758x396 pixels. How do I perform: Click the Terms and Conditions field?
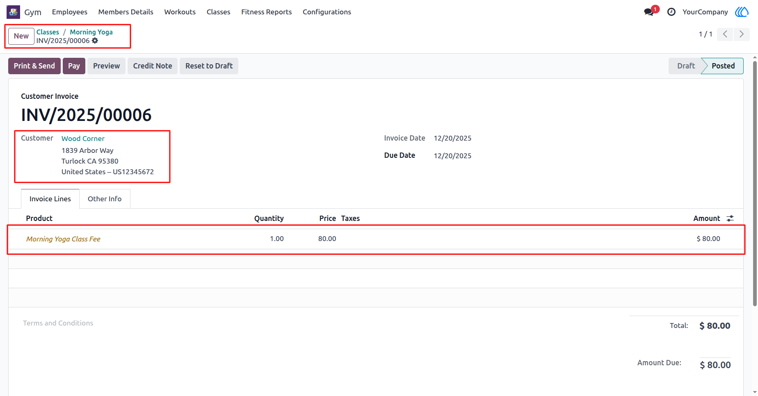pyautogui.click(x=58, y=323)
